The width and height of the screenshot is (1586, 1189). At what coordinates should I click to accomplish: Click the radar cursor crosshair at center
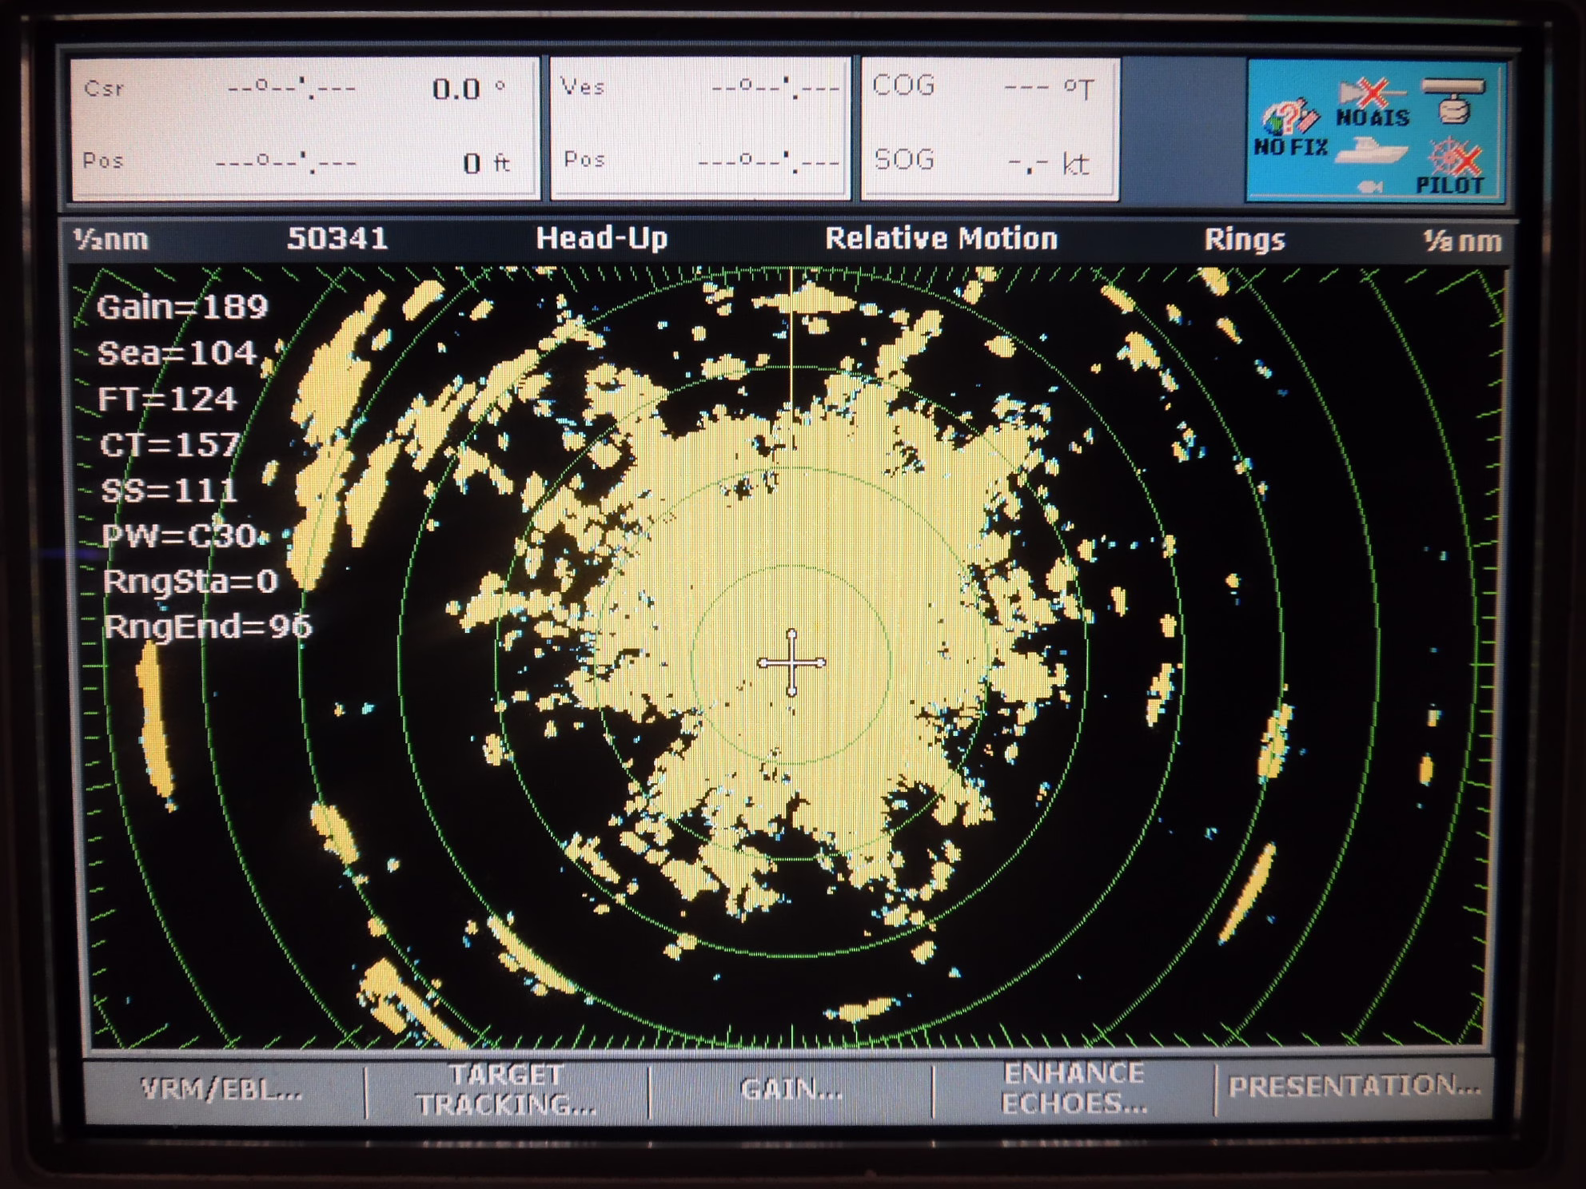pos(791,662)
